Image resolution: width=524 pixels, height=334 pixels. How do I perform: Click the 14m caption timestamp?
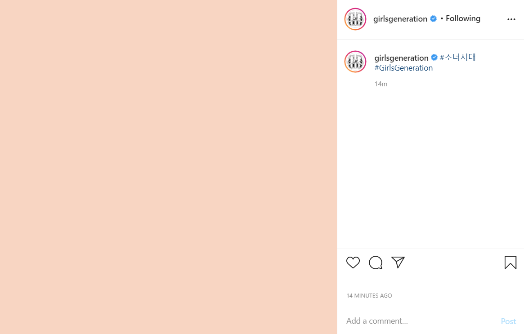(x=381, y=84)
